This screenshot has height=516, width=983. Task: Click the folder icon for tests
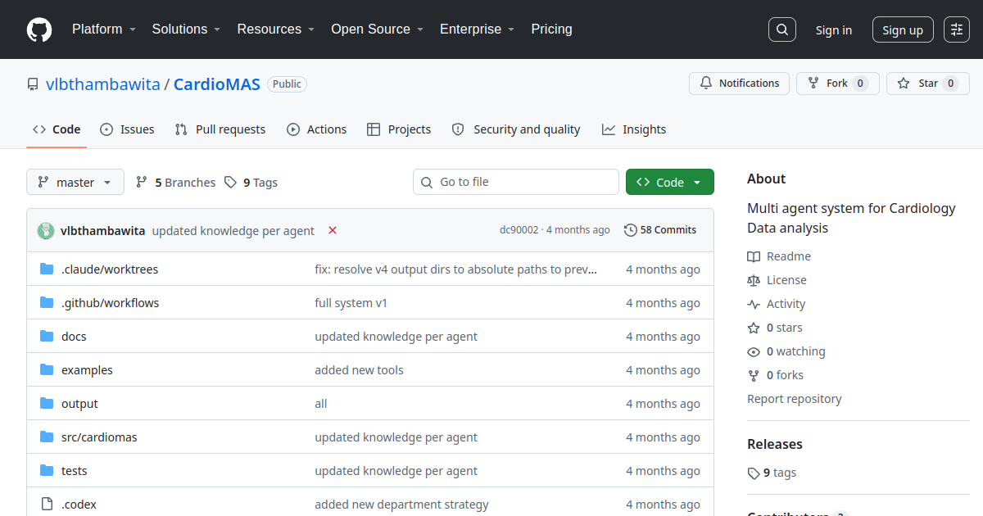[47, 471]
